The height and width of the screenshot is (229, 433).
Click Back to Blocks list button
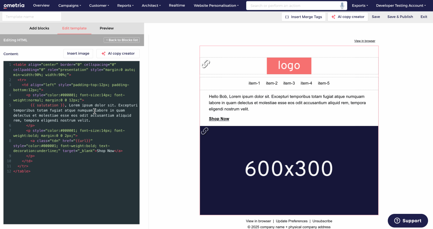121,40
